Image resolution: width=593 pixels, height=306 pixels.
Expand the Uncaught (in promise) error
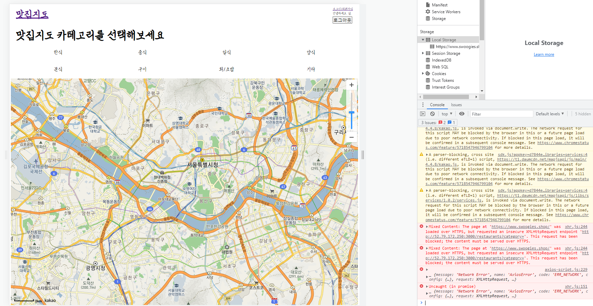(427, 286)
